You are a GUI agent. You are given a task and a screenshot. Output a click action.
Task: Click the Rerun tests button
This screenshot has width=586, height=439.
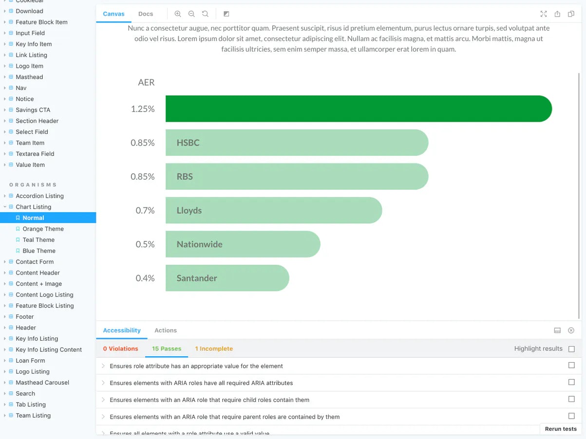(x=561, y=429)
